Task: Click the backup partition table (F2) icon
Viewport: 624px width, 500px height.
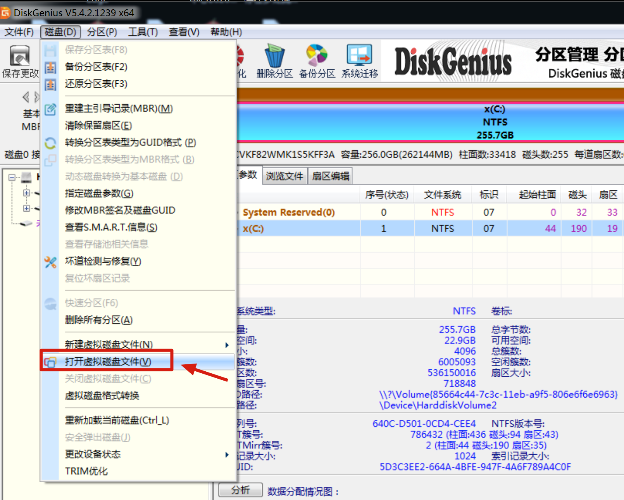Action: 50,67
